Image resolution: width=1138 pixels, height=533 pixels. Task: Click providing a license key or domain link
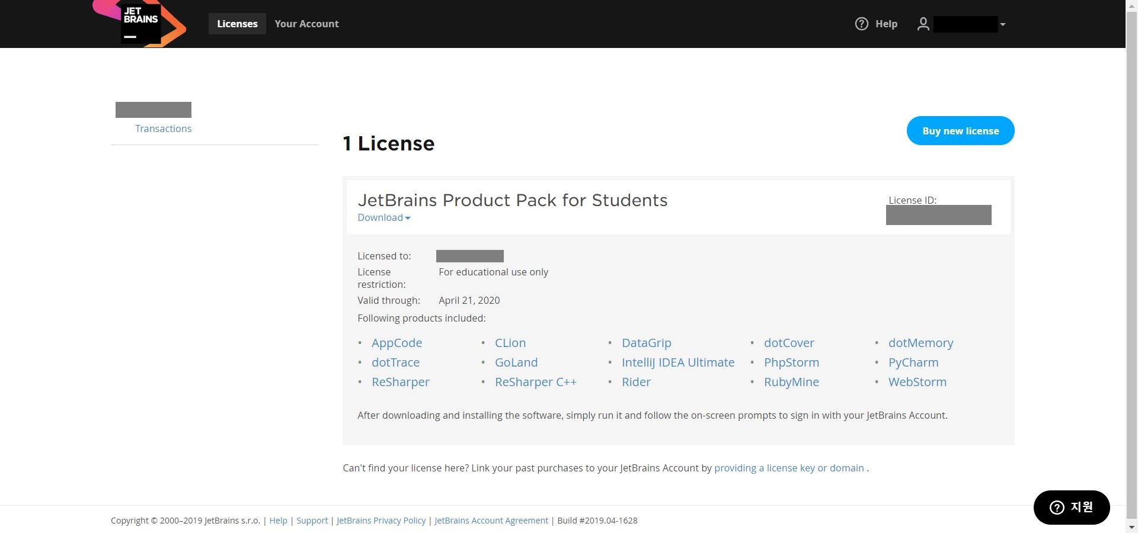pyautogui.click(x=789, y=468)
